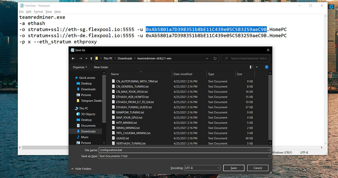Open the Encoding UTF-8 dropdown
The width and height of the screenshot is (338, 178).
tap(202, 168)
